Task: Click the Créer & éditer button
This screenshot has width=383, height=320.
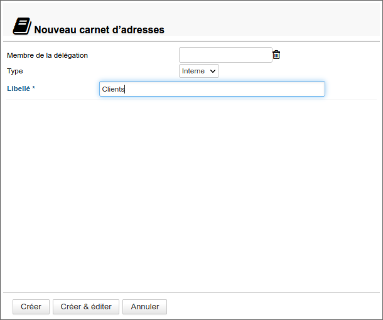Action: [x=86, y=307]
